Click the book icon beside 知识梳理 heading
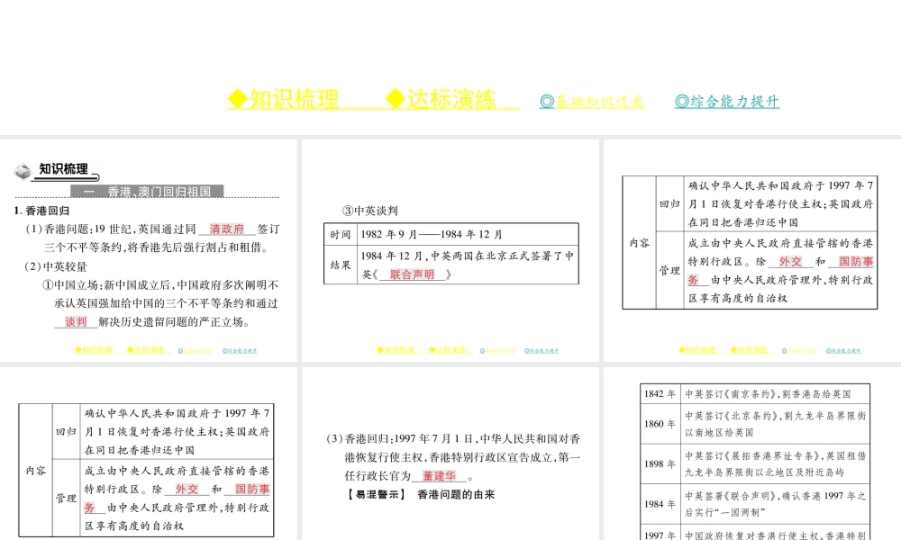This screenshot has width=901, height=540. (x=23, y=171)
